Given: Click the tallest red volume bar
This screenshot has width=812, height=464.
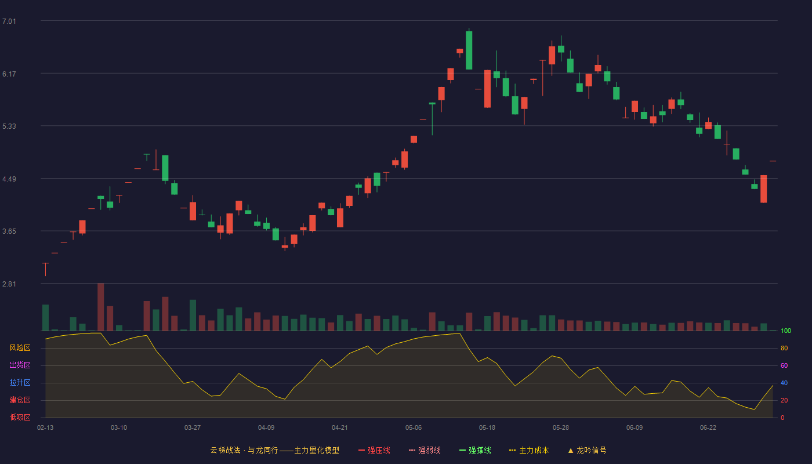Looking at the screenshot, I should (101, 307).
